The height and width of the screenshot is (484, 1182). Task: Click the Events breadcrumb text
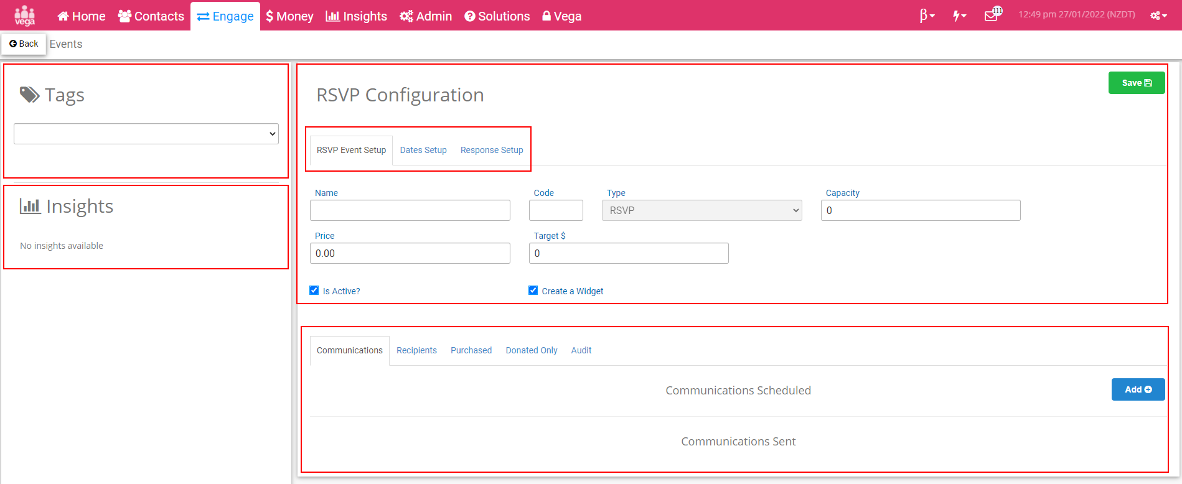tap(66, 44)
